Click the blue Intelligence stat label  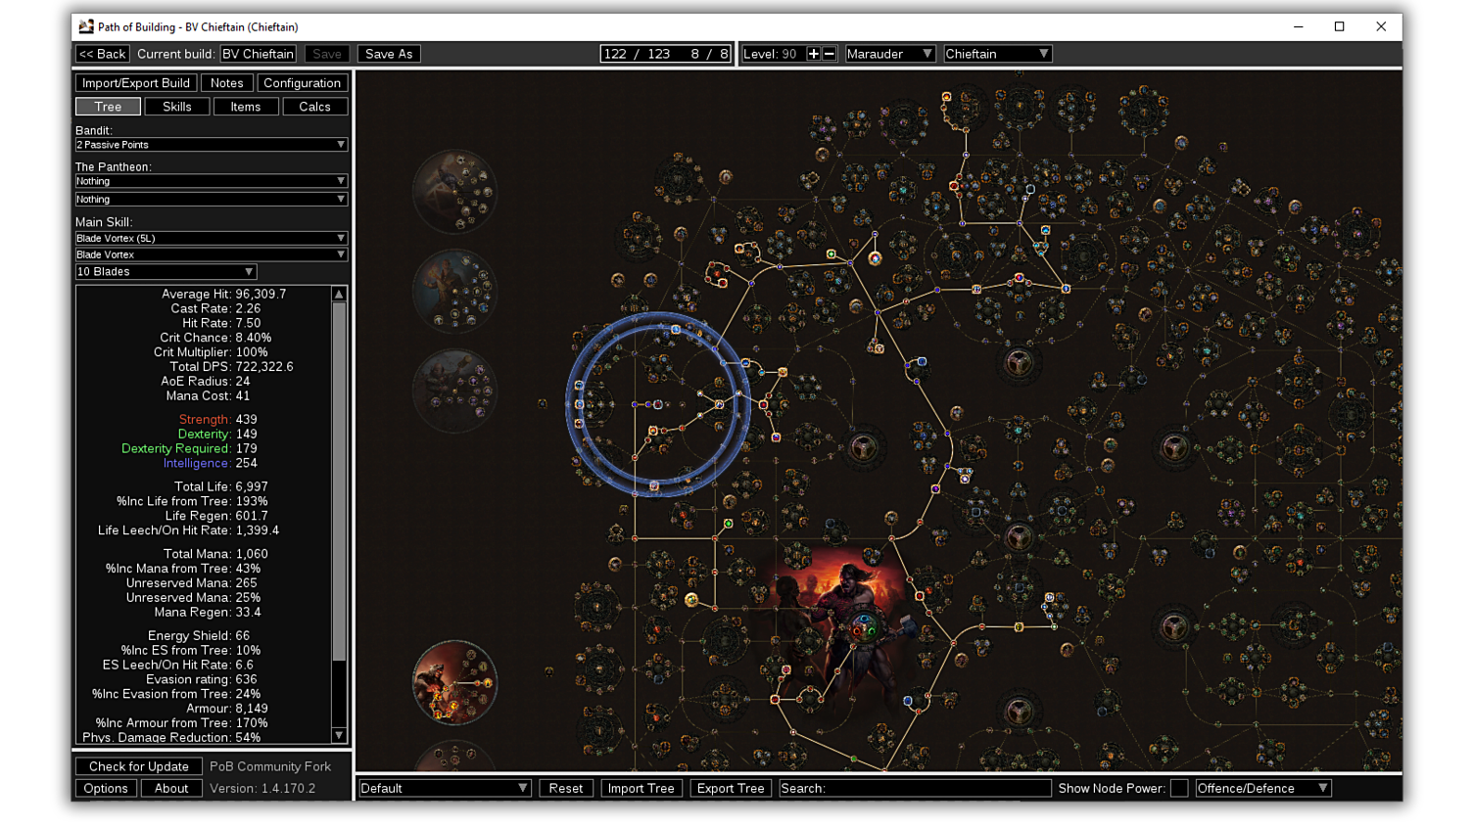(x=197, y=463)
